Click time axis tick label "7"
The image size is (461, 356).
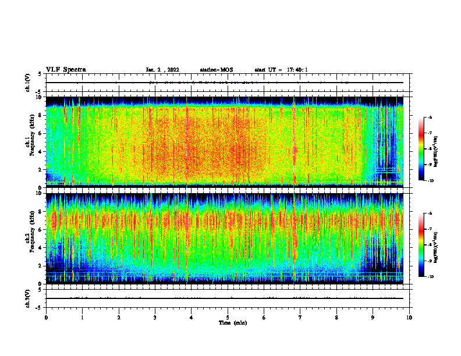300,318
